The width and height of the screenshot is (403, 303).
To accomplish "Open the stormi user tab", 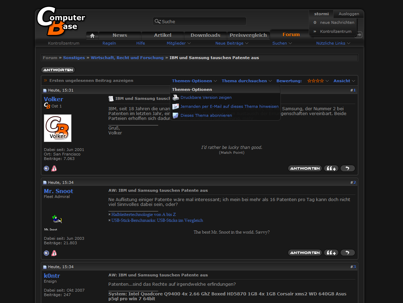I will point(321,14).
